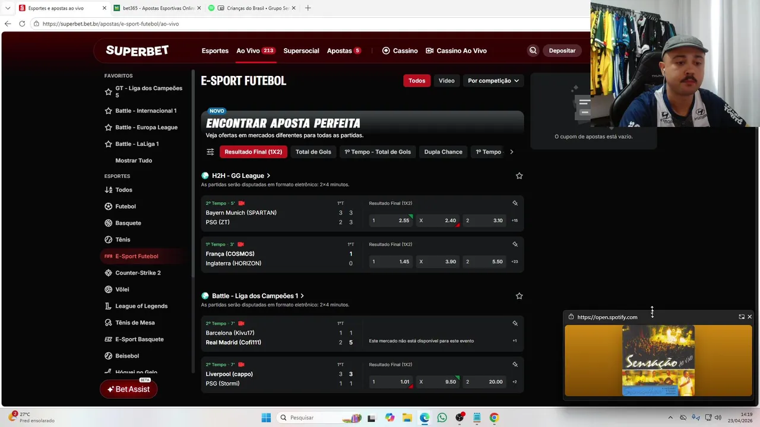This screenshot has width=760, height=427.
Task: Click the Depositar button
Action: 562,50
